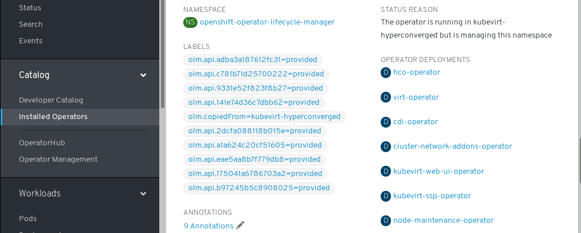581x233 pixels.
Task: Open the 9 Annotations link
Action: coord(208,226)
